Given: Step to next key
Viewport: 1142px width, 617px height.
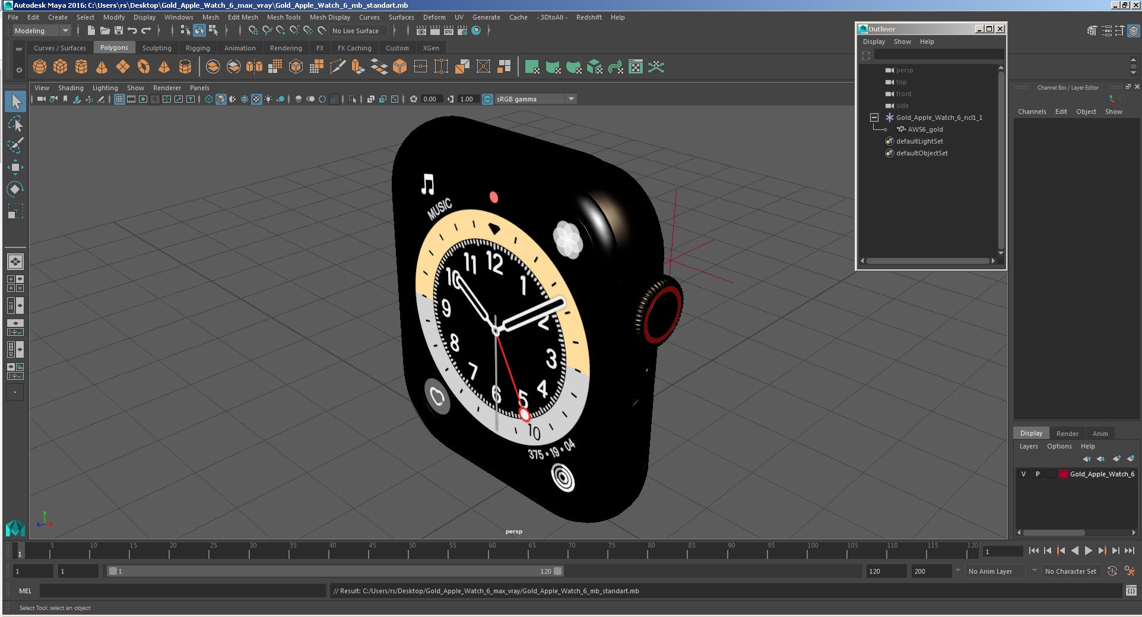Looking at the screenshot, I should 1102,551.
